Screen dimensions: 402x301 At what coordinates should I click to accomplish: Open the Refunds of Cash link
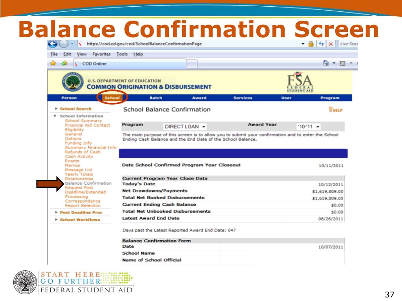(82, 152)
